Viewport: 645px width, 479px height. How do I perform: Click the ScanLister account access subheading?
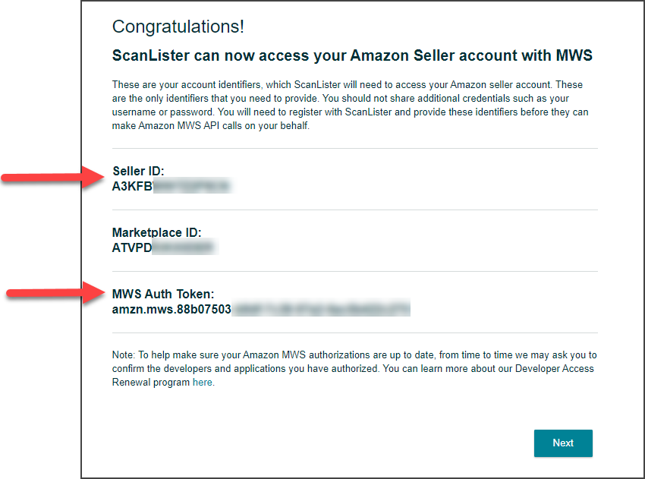tap(352, 55)
